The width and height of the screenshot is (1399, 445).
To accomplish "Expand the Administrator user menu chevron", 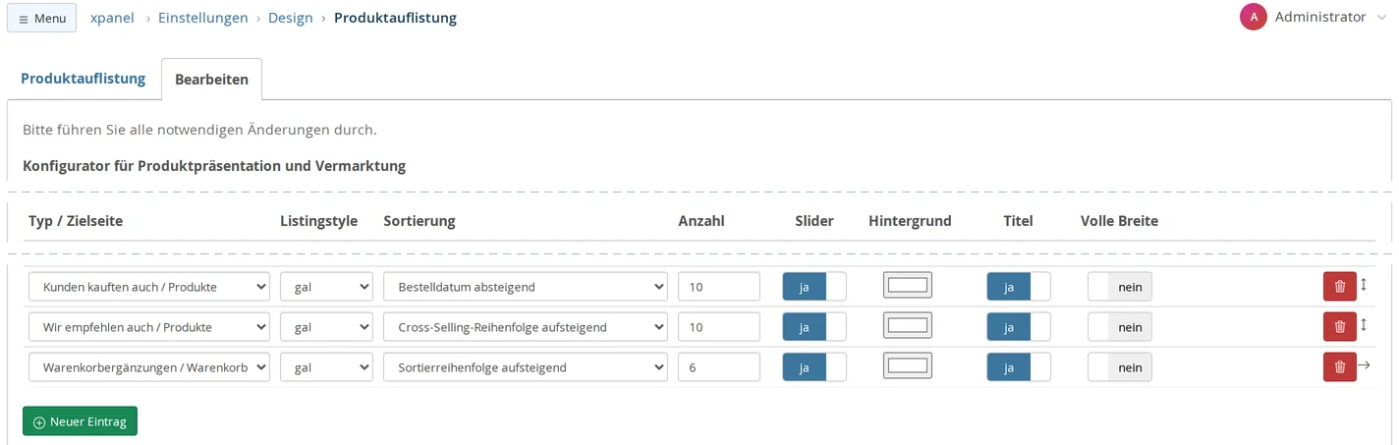I will pos(1383,18).
